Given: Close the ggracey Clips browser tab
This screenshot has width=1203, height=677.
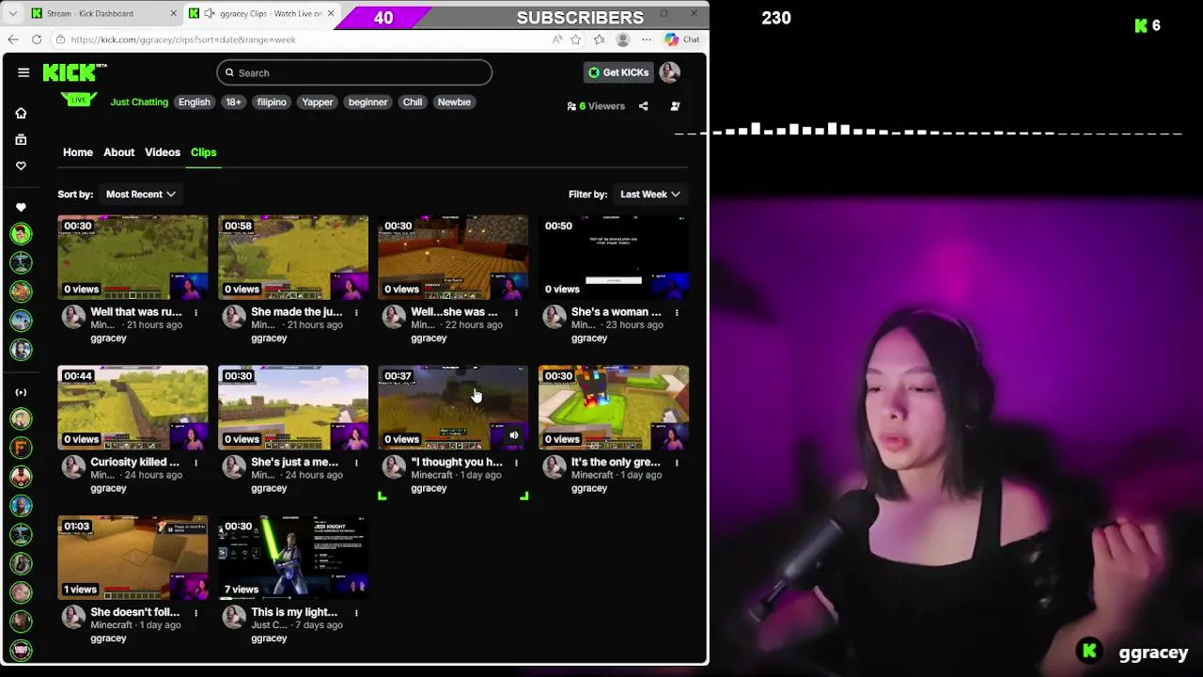Looking at the screenshot, I should point(331,13).
